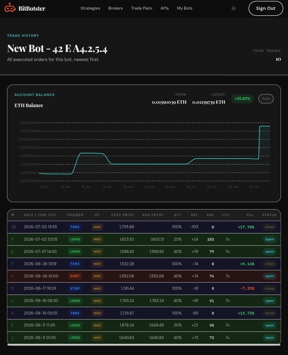The image size is (288, 355).
Task: Click the BitBotster brand name text
Action: [x=32, y=8]
